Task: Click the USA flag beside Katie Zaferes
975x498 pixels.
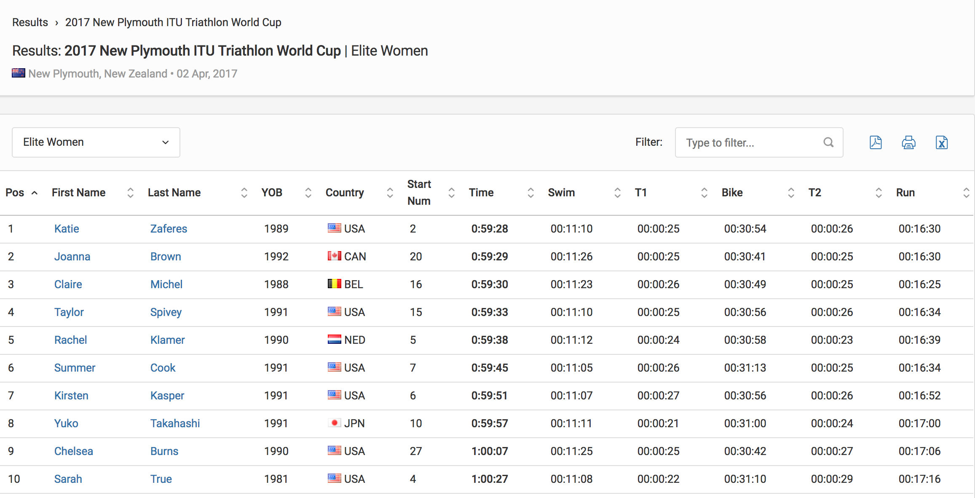Action: (x=335, y=228)
